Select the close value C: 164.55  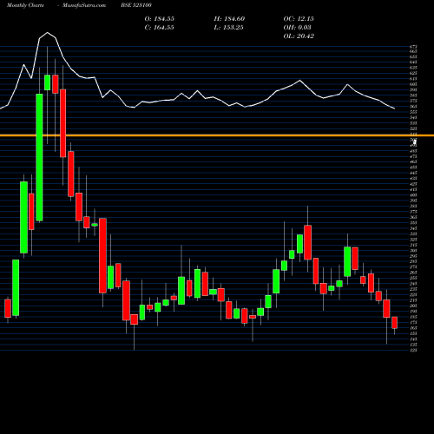point(160,28)
